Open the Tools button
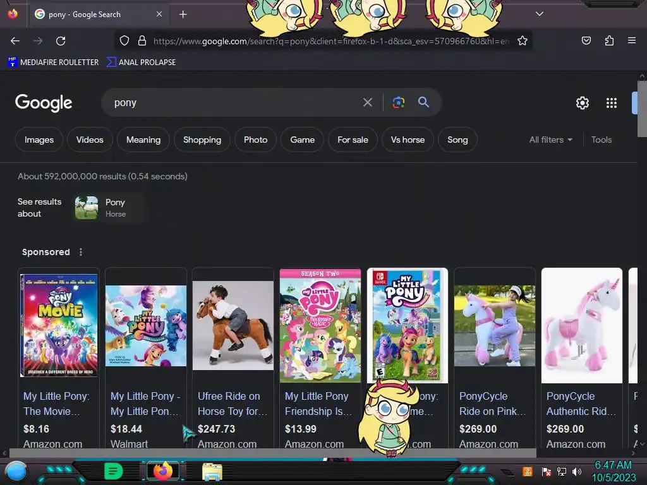The height and width of the screenshot is (485, 647). [602, 140]
